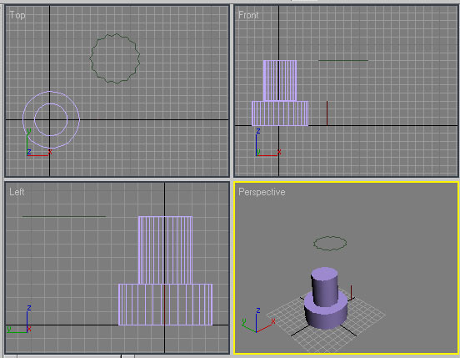Select the lower wide cylinder in Front viewport

pyautogui.click(x=280, y=113)
